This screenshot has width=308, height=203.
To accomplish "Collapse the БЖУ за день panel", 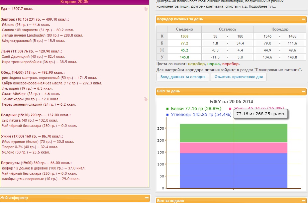I will point(303,91).
